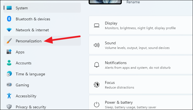Click 'Monitors, brightness, night light, display profile' text
The image size is (193, 110).
(x=140, y=28)
